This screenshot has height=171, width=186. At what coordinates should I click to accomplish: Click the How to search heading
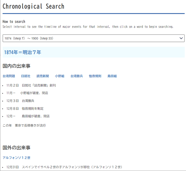point(14,22)
